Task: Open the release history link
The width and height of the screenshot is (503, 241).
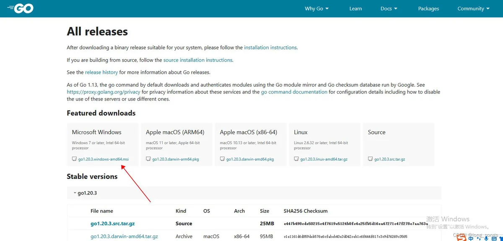Action: (x=101, y=72)
